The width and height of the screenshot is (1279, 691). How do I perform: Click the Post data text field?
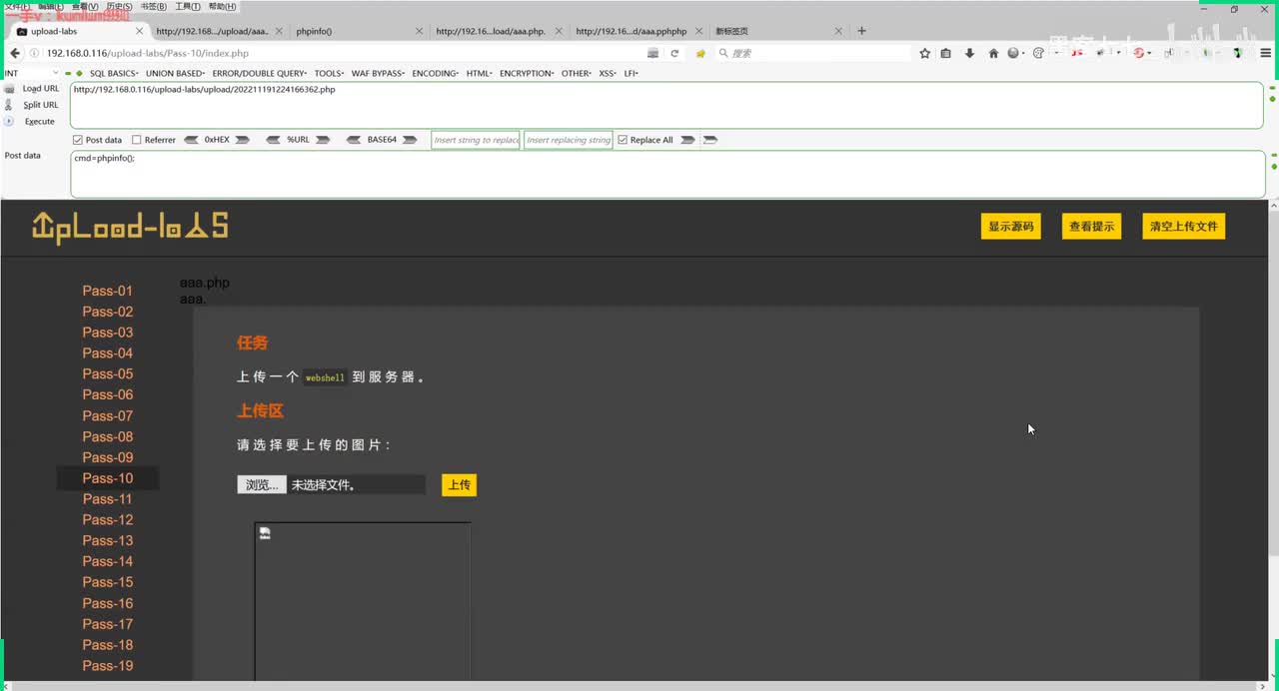coord(667,175)
